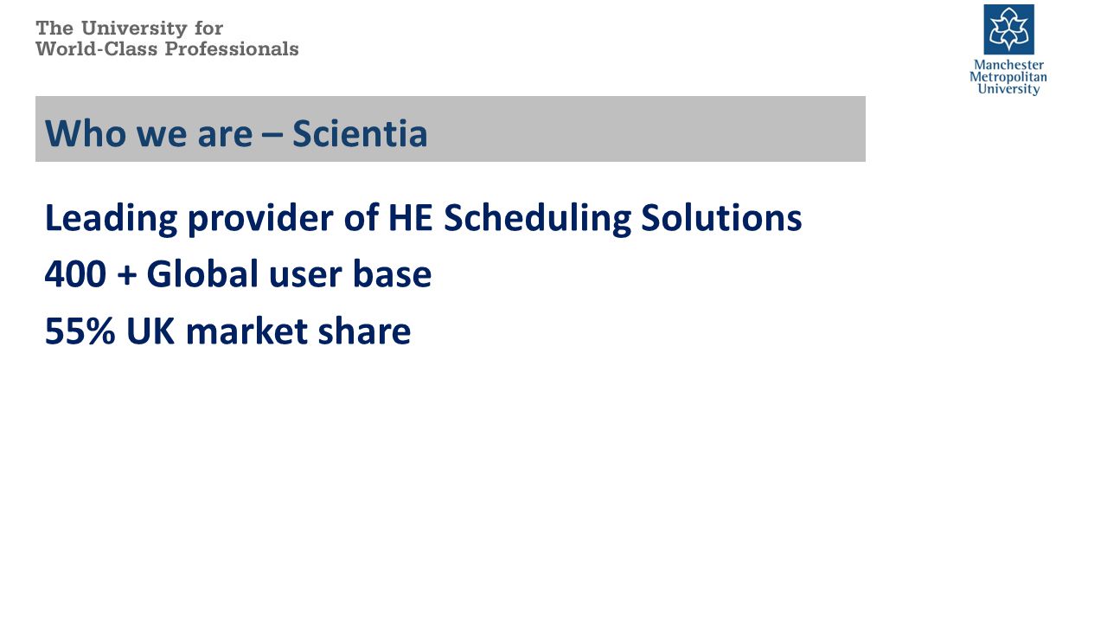Click the word 'Scheduling' in first bullet
This screenshot has width=1107, height=623.
pos(536,218)
